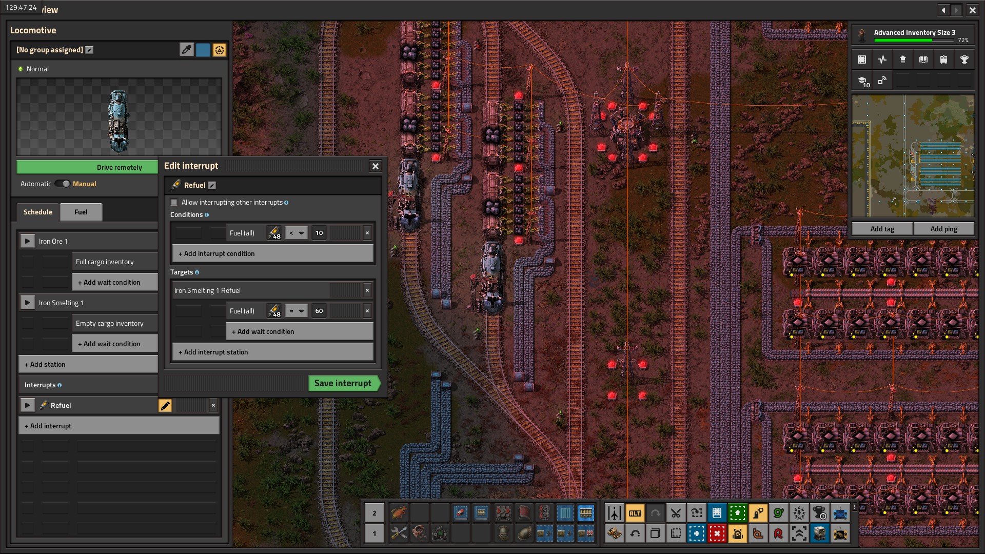Select the fish item in quickbar
This screenshot has height=554, width=985.
coord(399,512)
